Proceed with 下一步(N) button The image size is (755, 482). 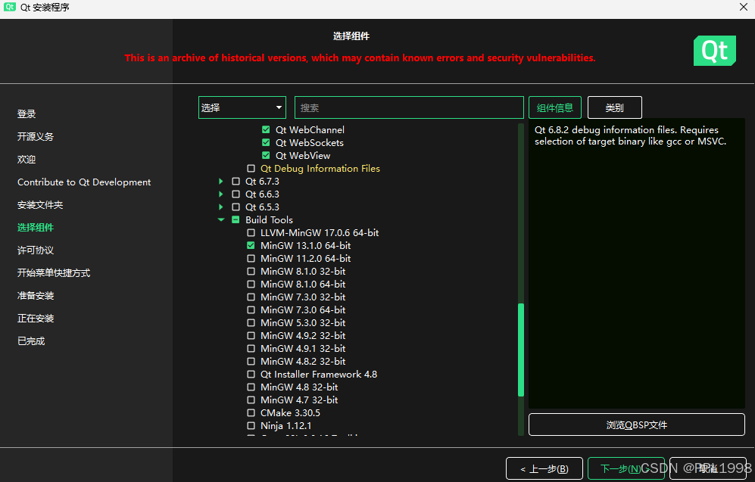[626, 468]
